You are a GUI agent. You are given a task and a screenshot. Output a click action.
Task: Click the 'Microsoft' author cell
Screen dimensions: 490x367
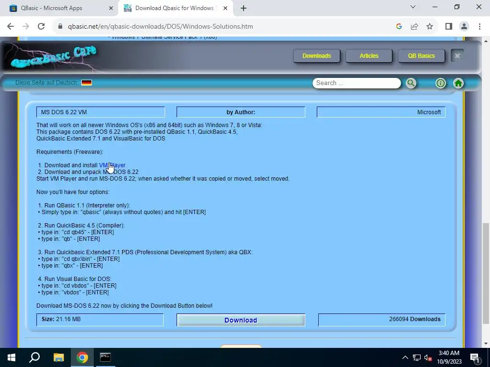coord(381,112)
